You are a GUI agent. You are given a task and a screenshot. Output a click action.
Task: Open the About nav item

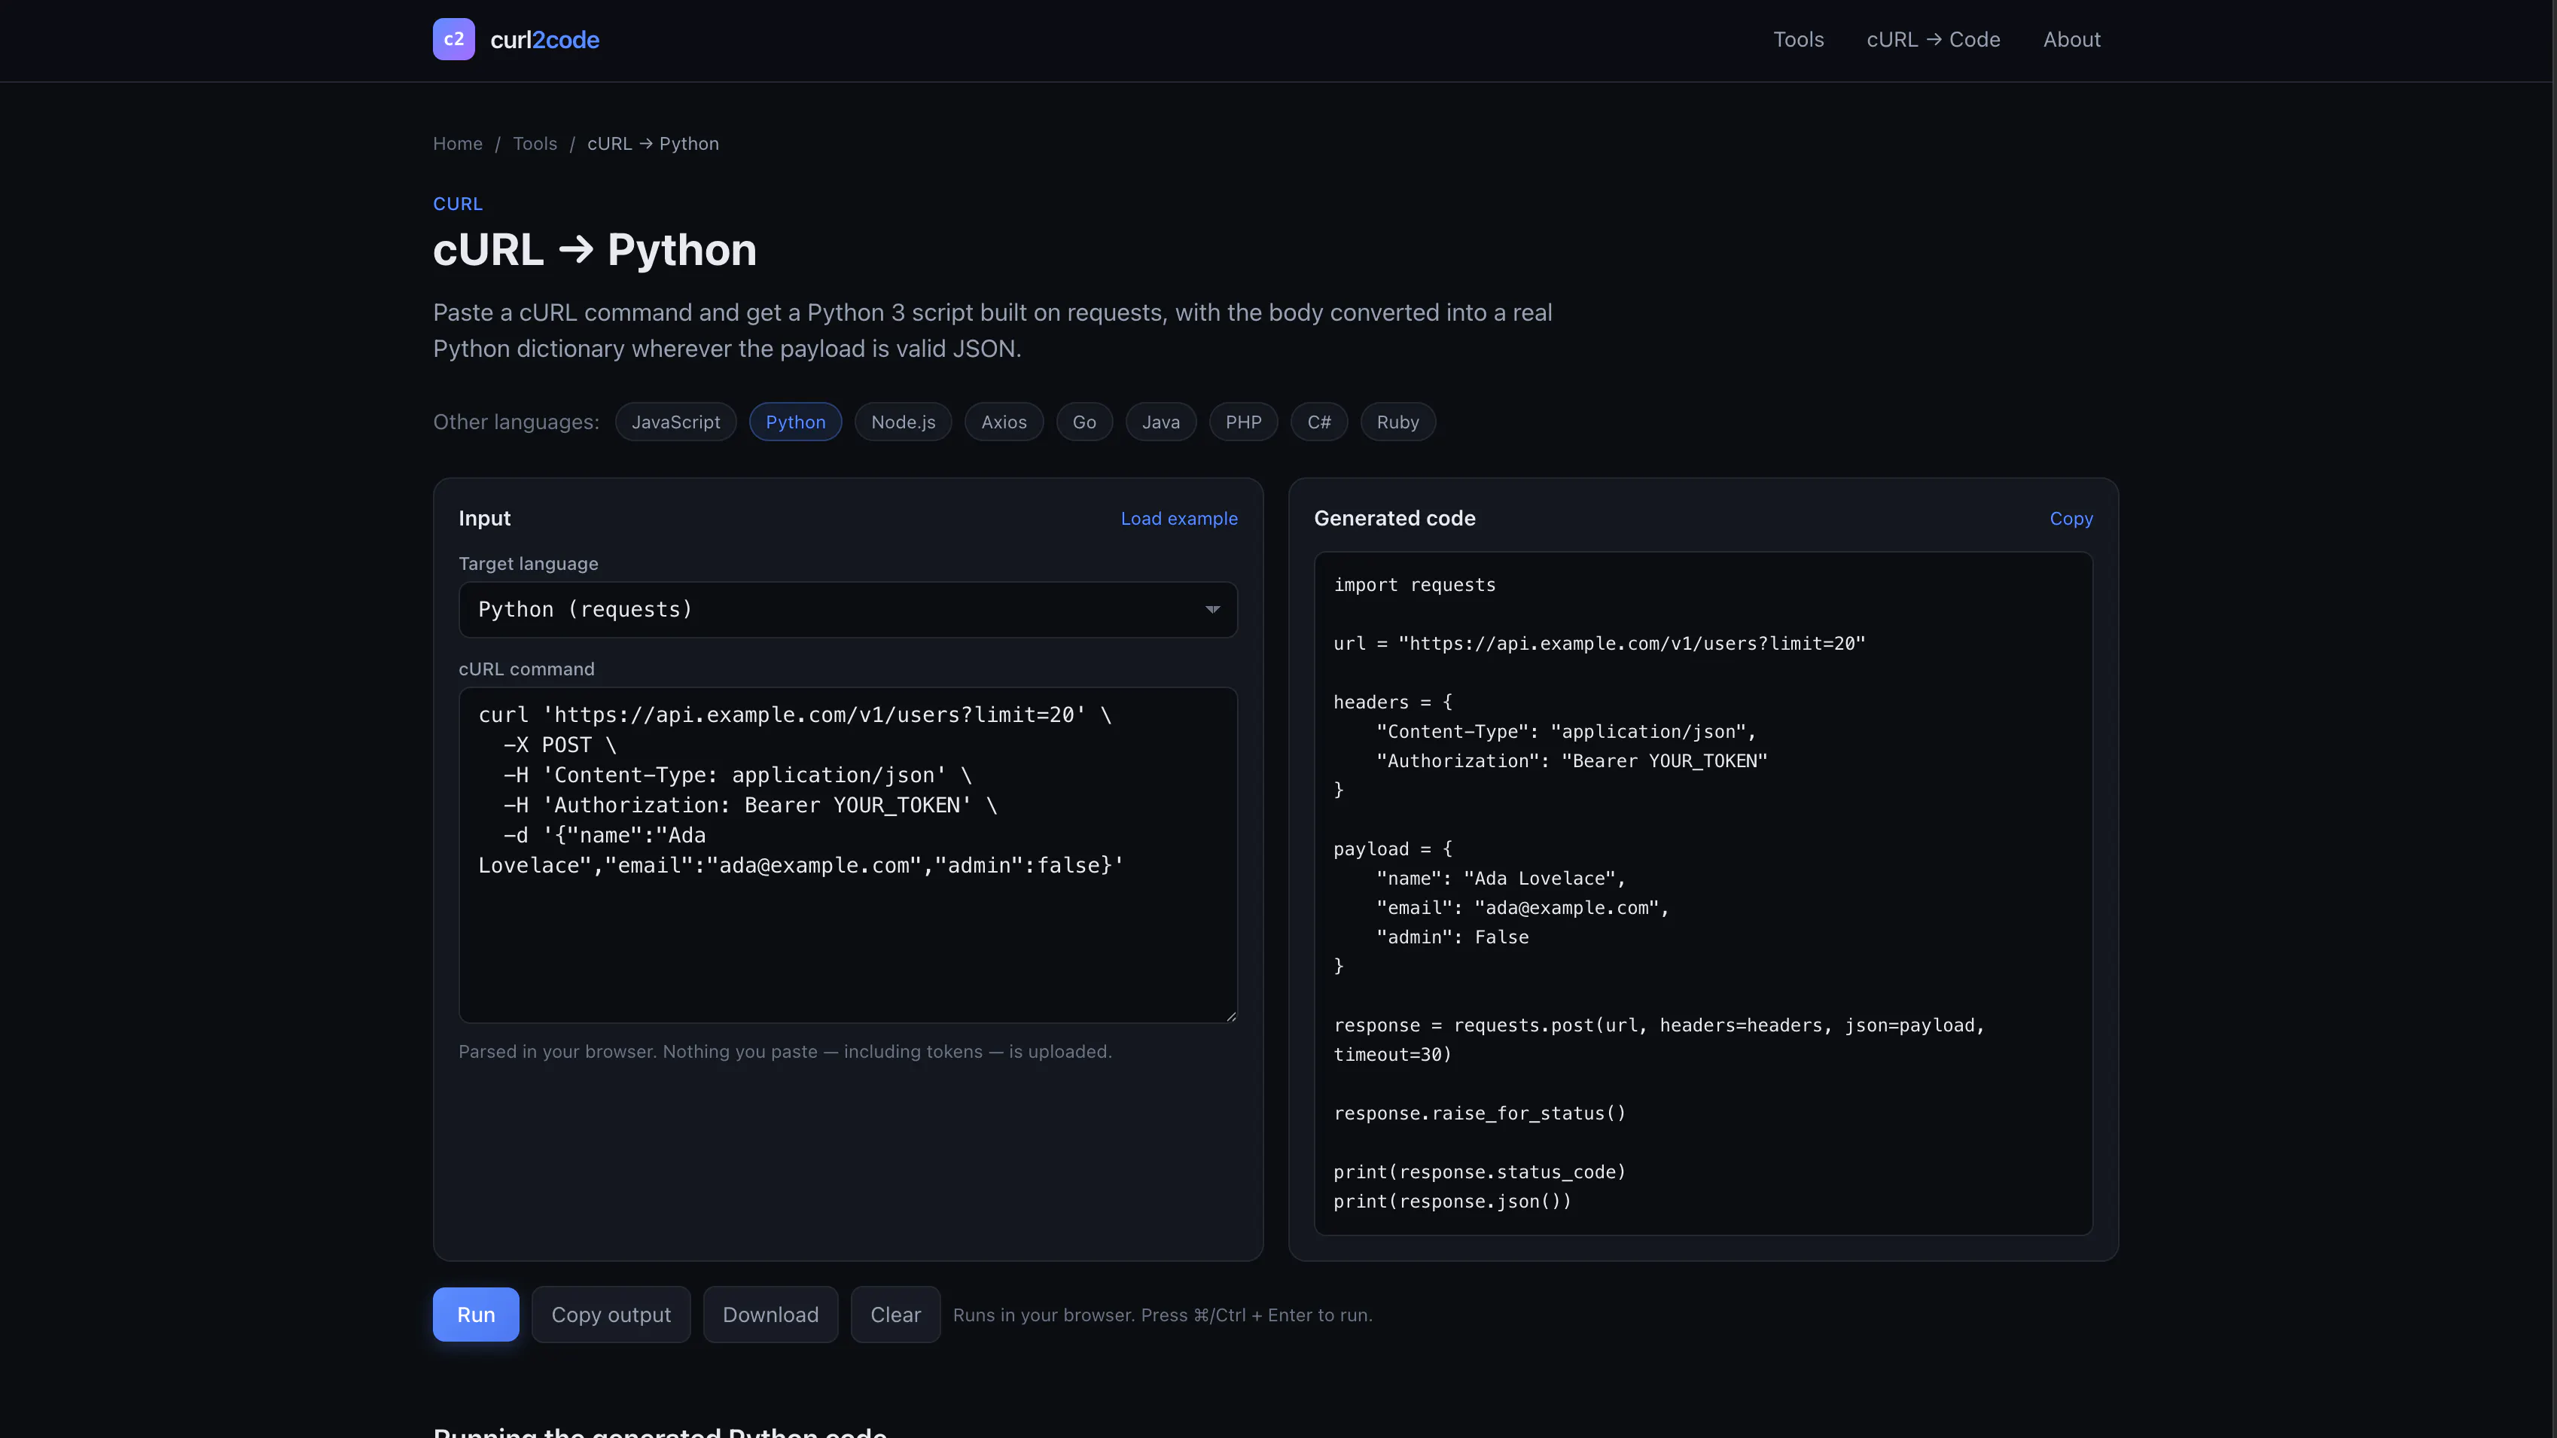click(2071, 40)
